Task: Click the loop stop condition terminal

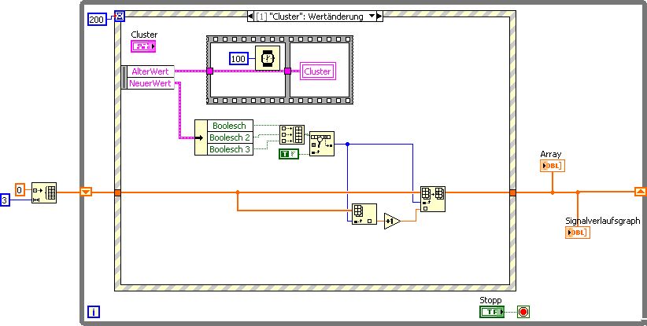Action: coord(523,312)
